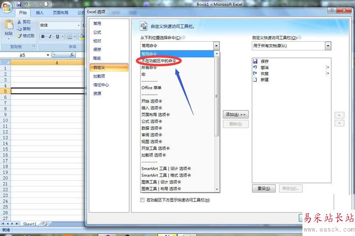Open the Name Box dropdown arrow
The height and width of the screenshot is (236, 355).
48,55
